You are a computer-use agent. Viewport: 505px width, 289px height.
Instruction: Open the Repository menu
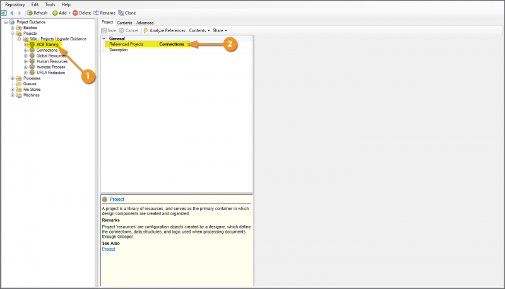point(15,4)
